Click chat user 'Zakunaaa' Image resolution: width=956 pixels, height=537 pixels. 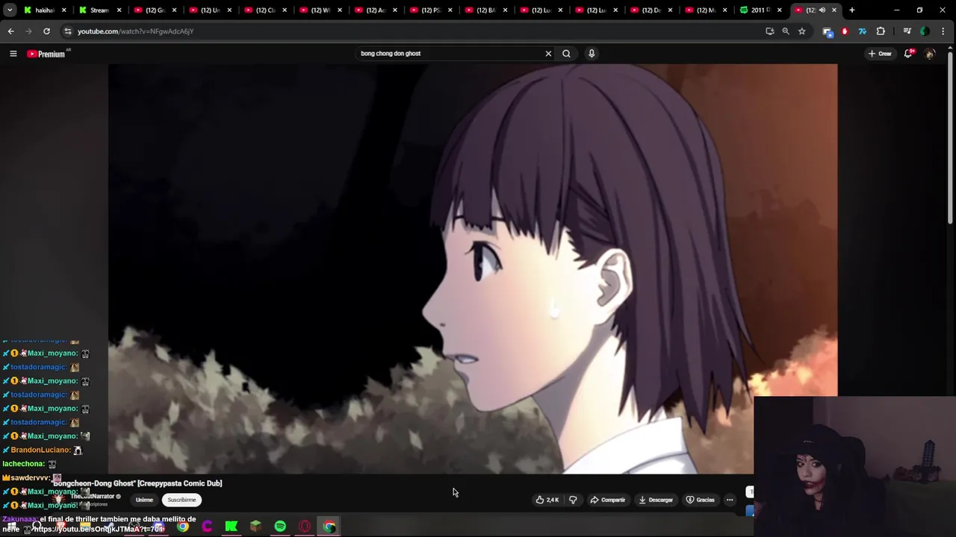pos(19,519)
